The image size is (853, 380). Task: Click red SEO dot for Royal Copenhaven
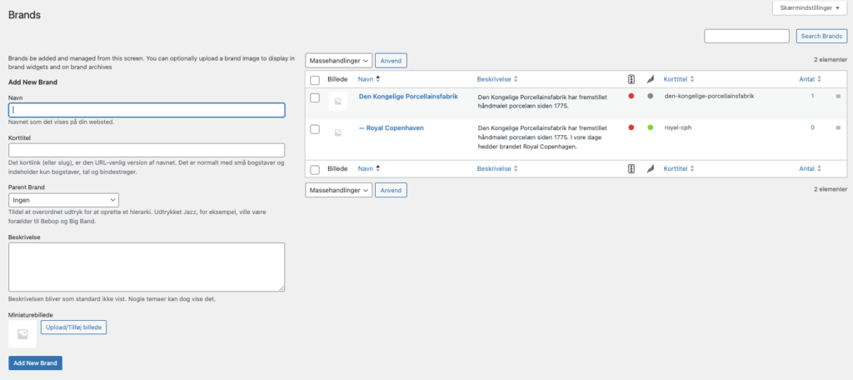tap(631, 128)
